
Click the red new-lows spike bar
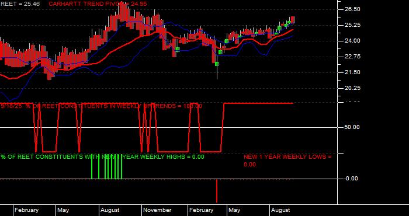[x=217, y=191]
